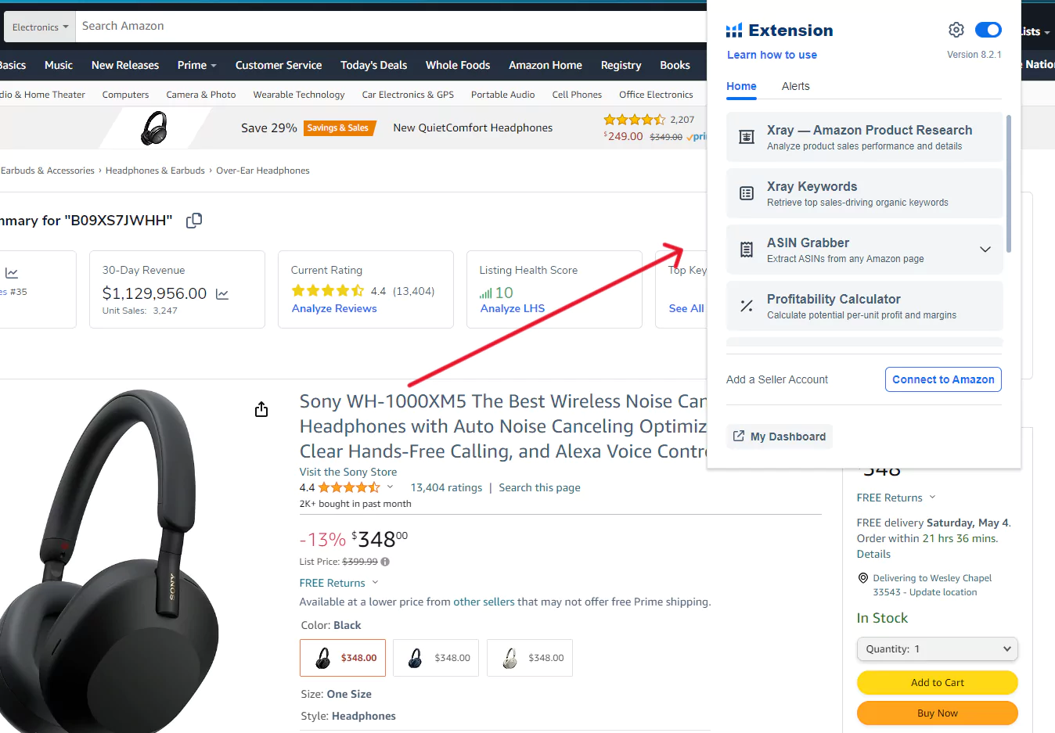Open the Electronics search category dropdown
This screenshot has height=733, width=1055.
click(40, 27)
